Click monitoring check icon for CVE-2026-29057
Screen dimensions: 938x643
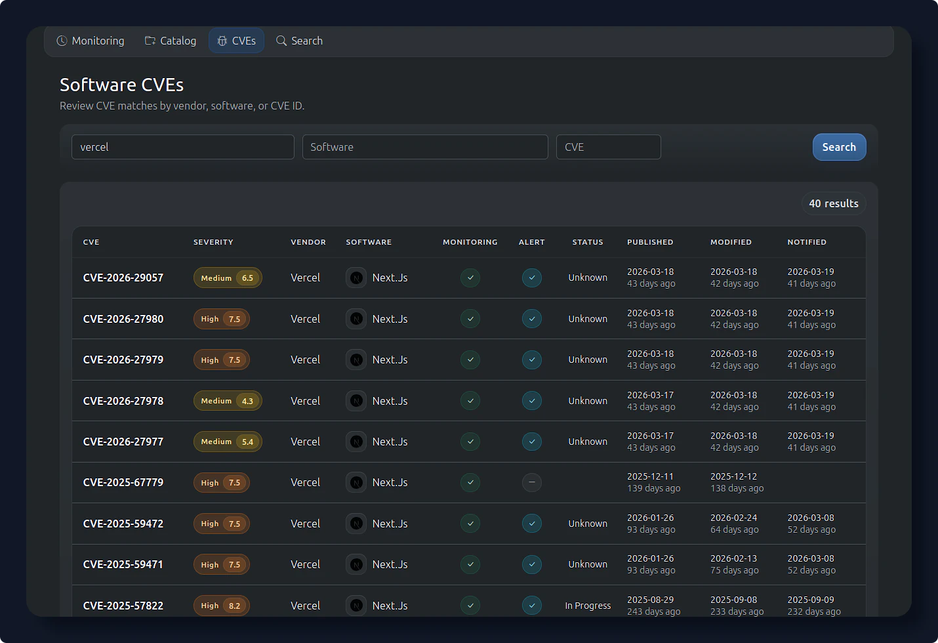[470, 278]
